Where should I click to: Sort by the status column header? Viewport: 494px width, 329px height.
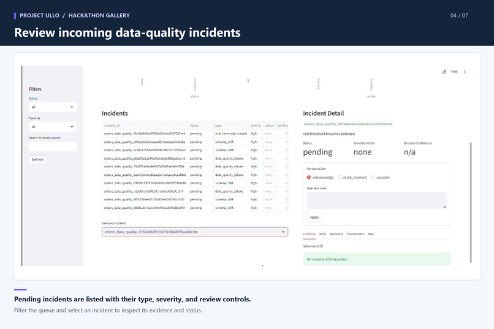coord(201,126)
